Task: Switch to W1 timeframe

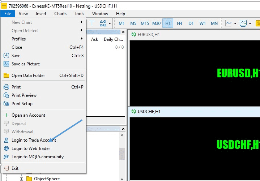Action: tap(203, 23)
